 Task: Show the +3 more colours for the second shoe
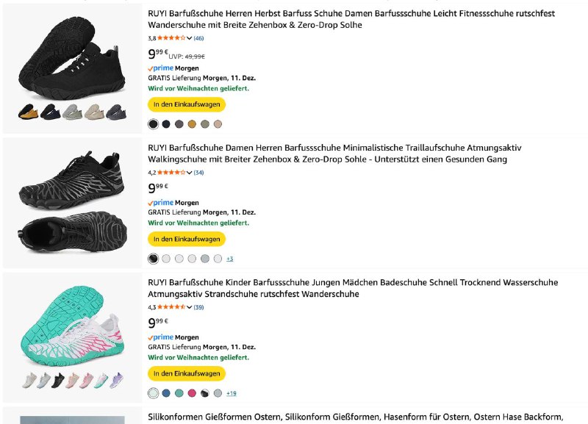click(x=229, y=259)
